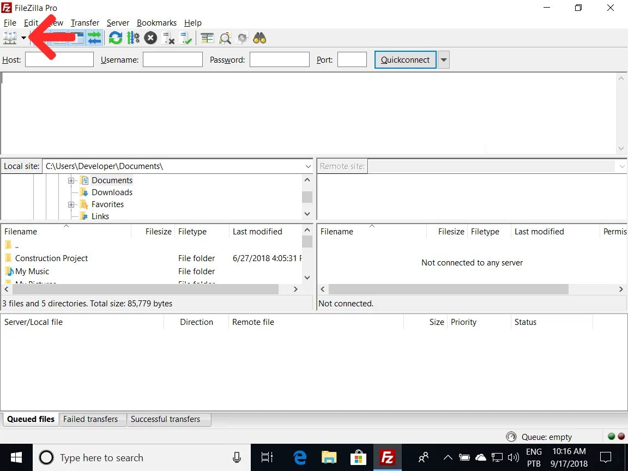The image size is (628, 471).
Task: Sort local files by Filename column
Action: (x=66, y=232)
